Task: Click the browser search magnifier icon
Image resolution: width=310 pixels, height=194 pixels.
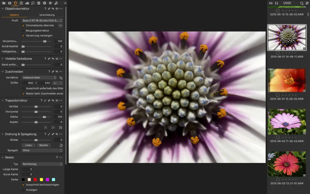Action: pos(302,3)
